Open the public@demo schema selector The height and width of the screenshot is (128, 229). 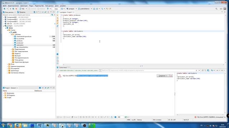click(85, 9)
